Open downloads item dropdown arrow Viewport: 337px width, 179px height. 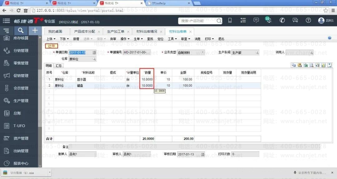tap(50, 172)
